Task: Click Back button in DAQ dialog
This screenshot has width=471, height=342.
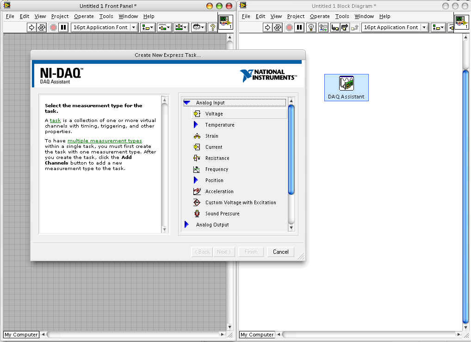Action: click(202, 252)
